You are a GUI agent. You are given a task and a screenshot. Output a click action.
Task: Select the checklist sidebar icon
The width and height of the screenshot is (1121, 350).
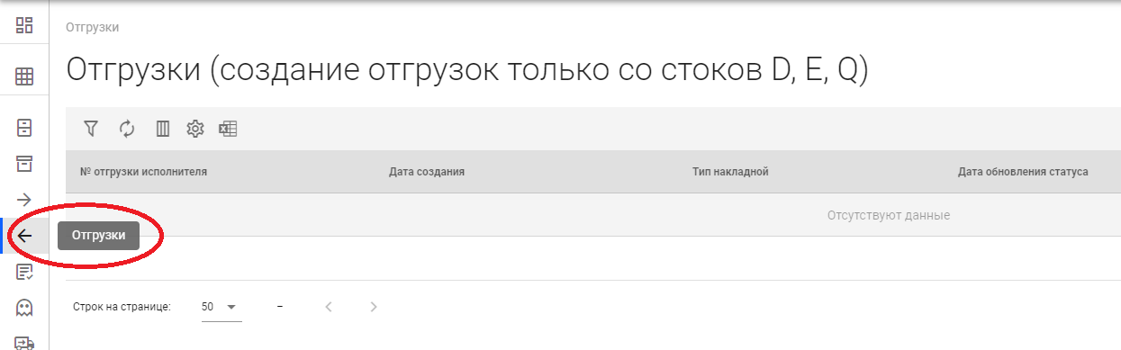pos(24,272)
